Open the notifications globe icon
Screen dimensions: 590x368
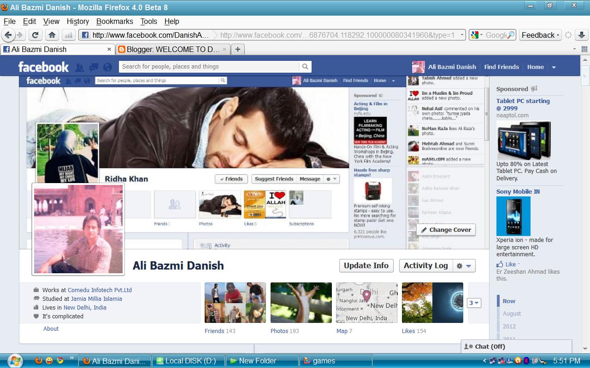[x=107, y=67]
